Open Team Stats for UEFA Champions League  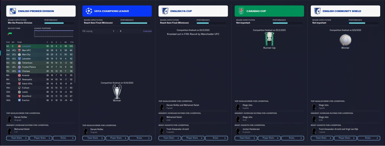tap(94, 138)
